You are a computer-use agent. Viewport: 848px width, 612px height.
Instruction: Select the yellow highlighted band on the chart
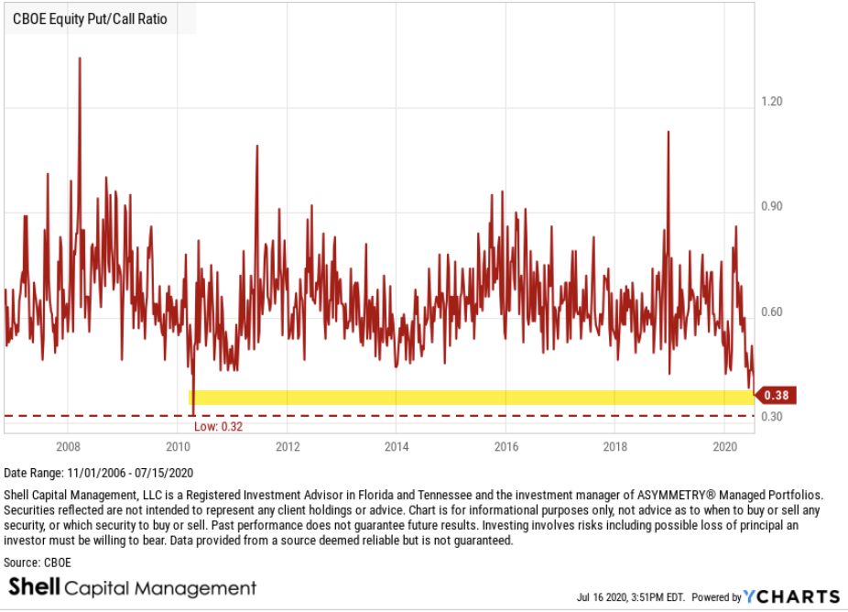click(x=471, y=397)
